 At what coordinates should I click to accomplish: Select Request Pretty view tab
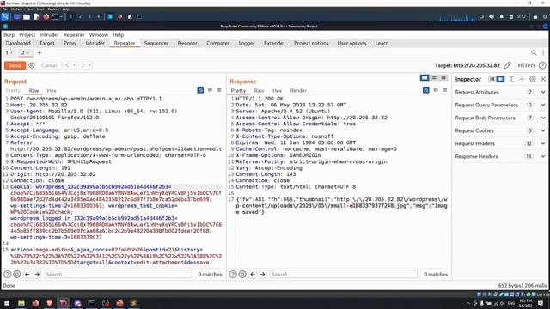tap(13, 91)
